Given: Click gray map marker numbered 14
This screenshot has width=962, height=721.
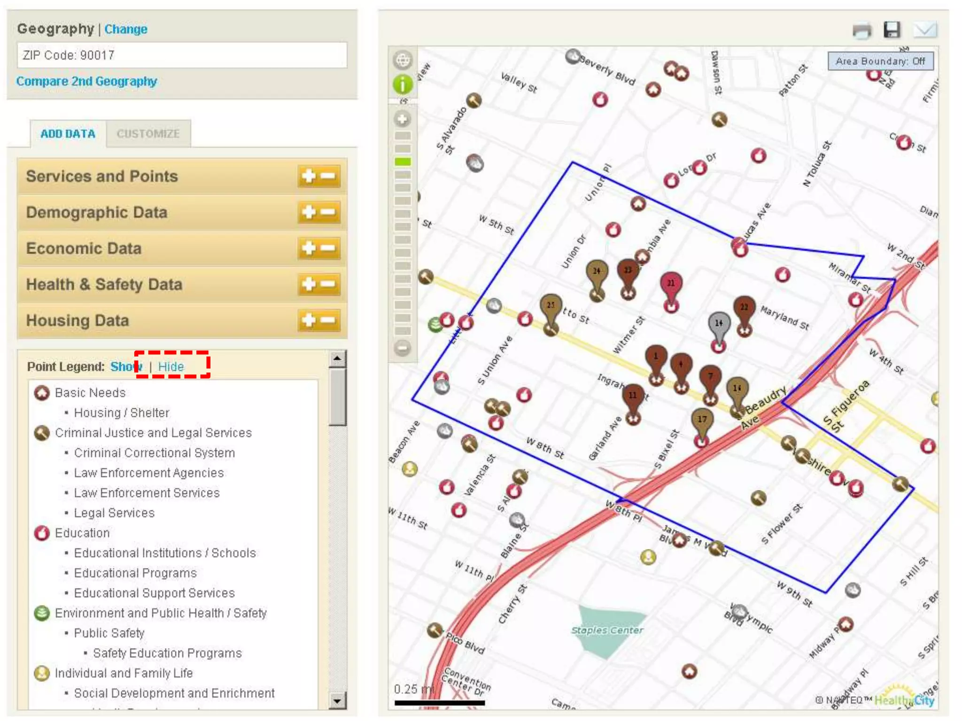Looking at the screenshot, I should [x=719, y=323].
